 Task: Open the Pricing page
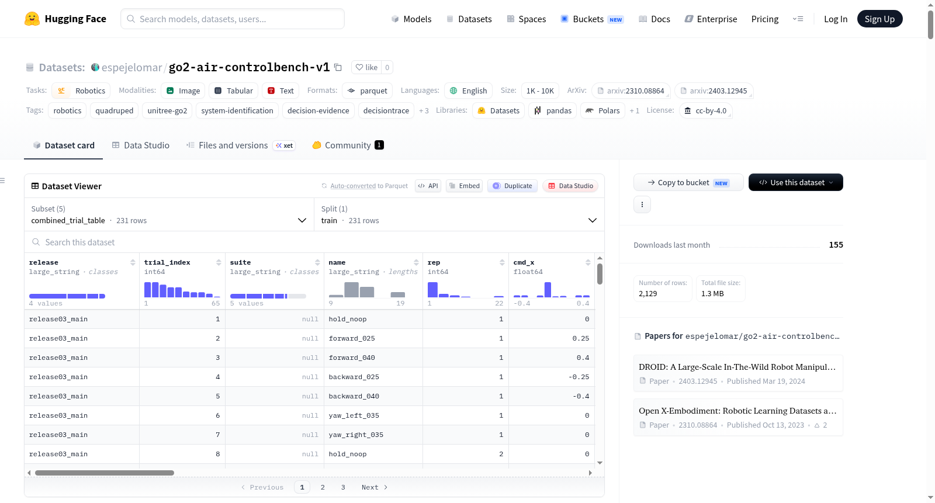[x=765, y=19]
